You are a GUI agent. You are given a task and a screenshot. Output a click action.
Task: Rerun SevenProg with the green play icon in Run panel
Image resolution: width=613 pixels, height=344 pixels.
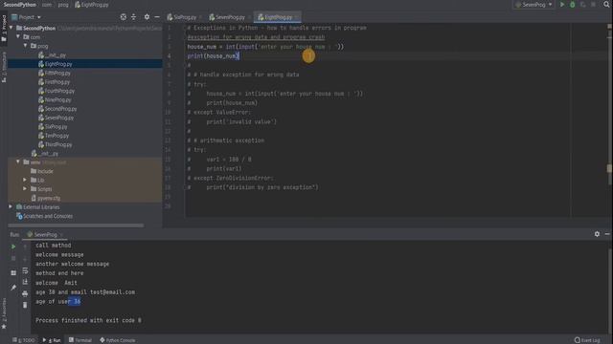(13, 247)
